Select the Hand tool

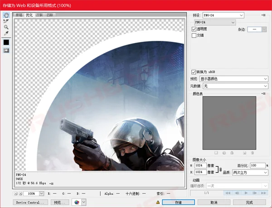6,15
